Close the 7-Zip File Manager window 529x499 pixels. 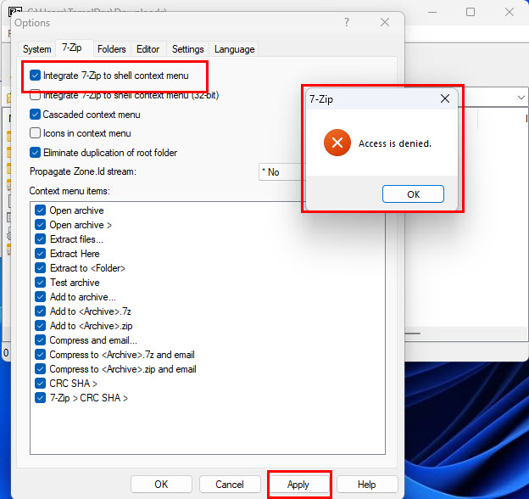click(510, 12)
